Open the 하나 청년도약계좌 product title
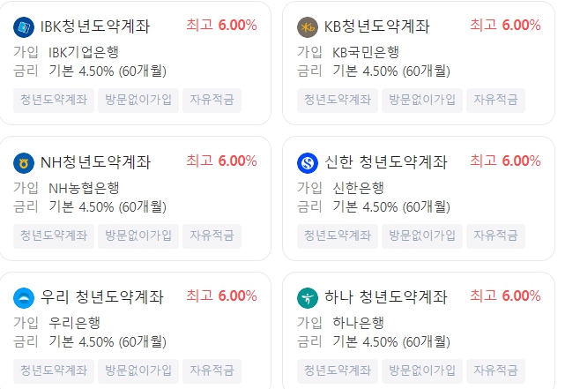This screenshot has width=565, height=389. click(385, 297)
